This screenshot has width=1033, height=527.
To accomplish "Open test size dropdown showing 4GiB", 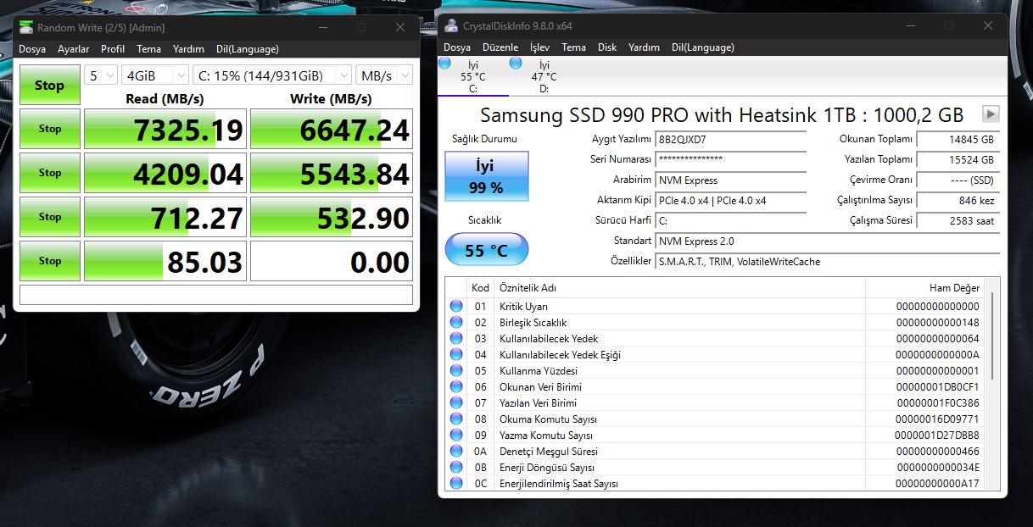I will pos(155,75).
